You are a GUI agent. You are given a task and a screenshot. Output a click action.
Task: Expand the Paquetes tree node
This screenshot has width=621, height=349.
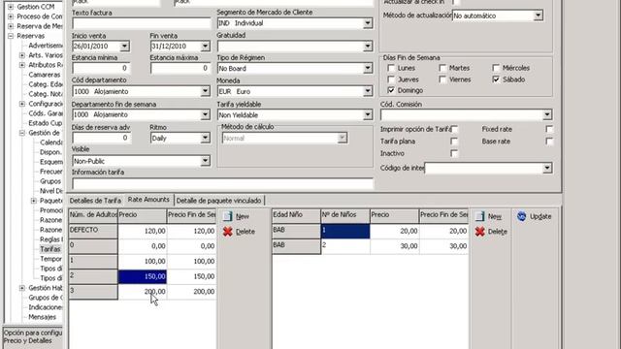point(34,201)
